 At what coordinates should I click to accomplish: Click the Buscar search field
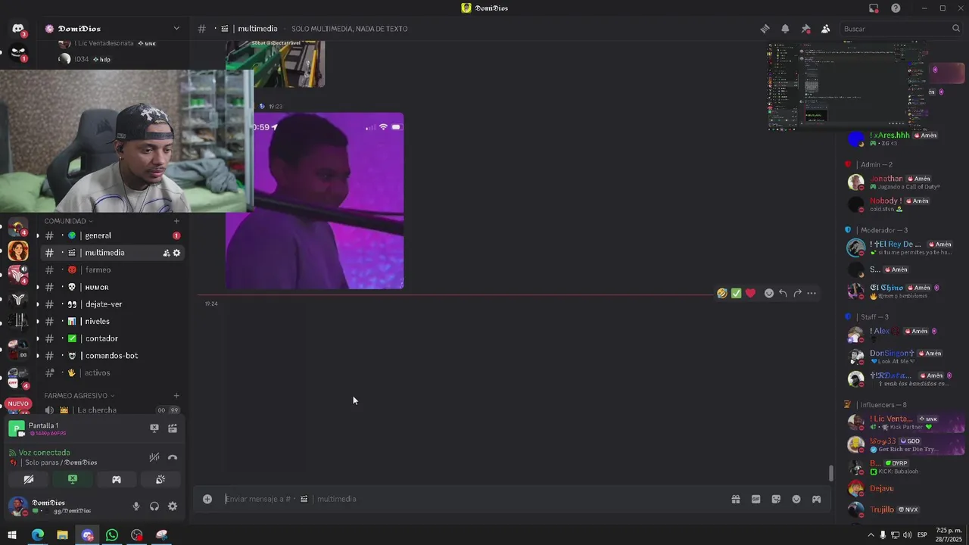pos(901,29)
